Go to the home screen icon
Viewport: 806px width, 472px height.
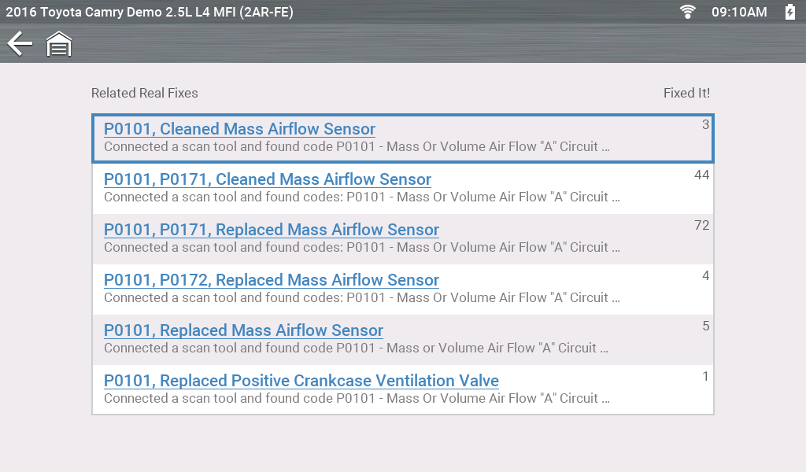pos(59,44)
